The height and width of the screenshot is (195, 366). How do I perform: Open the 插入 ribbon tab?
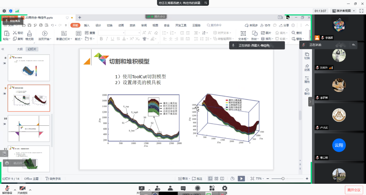click(x=87, y=25)
